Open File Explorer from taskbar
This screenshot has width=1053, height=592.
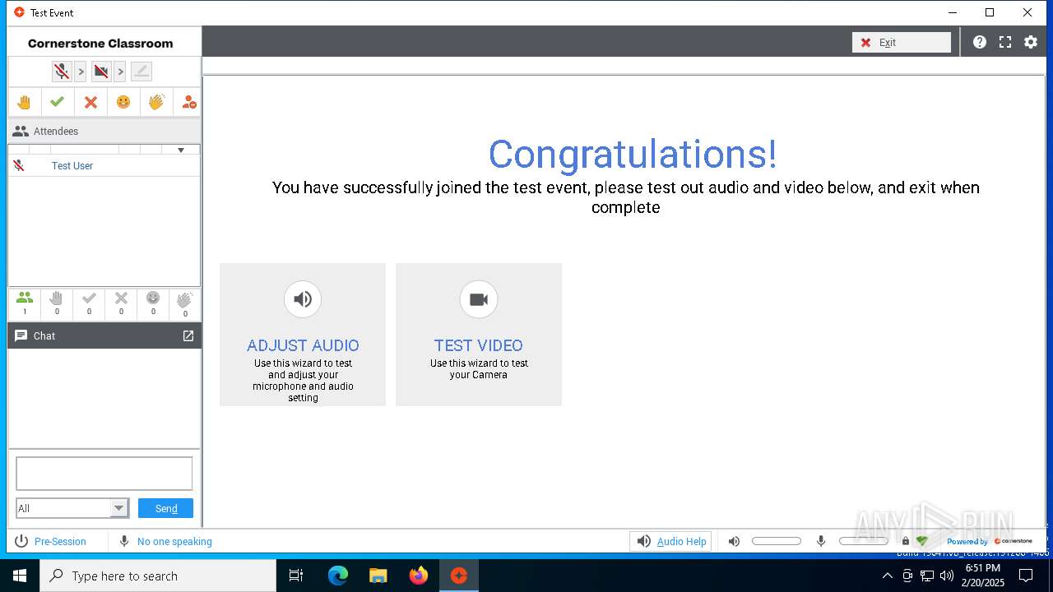pos(378,576)
